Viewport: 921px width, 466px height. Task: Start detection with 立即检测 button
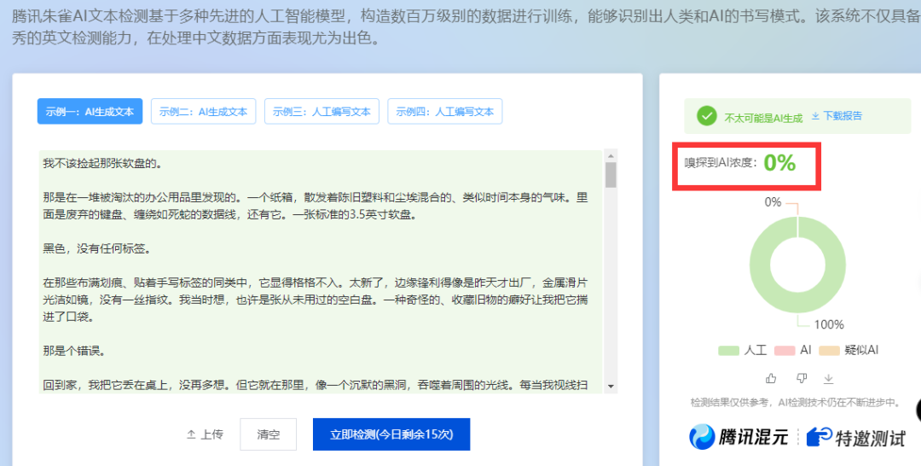391,434
